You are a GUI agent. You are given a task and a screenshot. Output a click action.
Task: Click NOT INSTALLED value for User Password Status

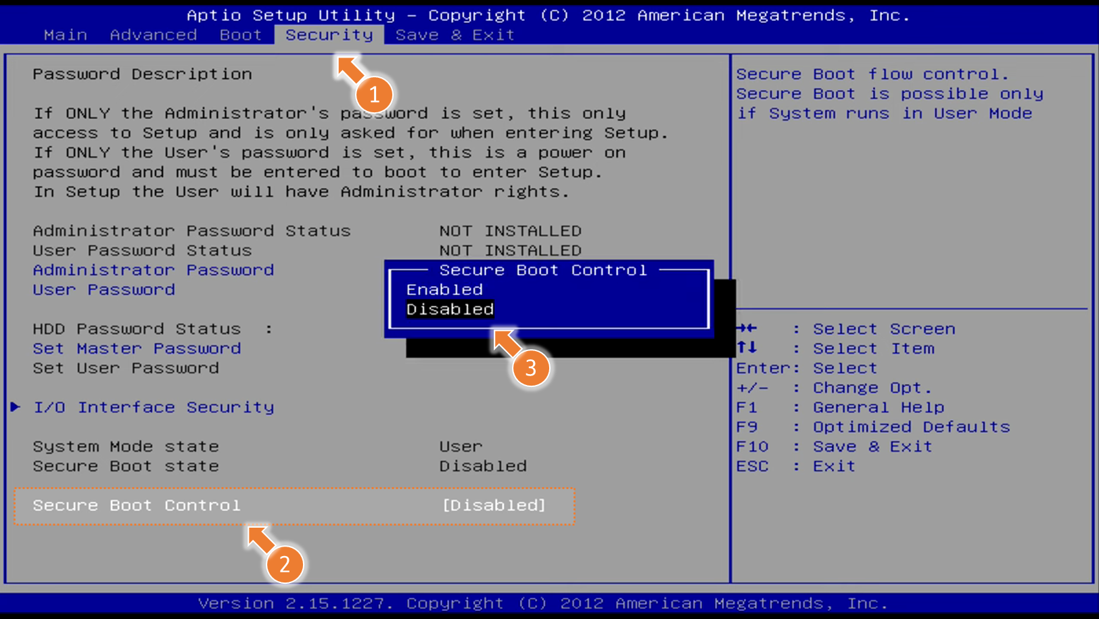(511, 250)
